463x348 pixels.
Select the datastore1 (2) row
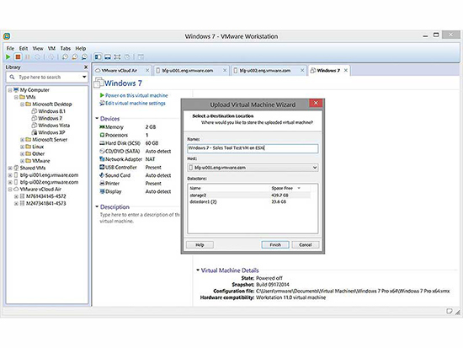tap(249, 202)
